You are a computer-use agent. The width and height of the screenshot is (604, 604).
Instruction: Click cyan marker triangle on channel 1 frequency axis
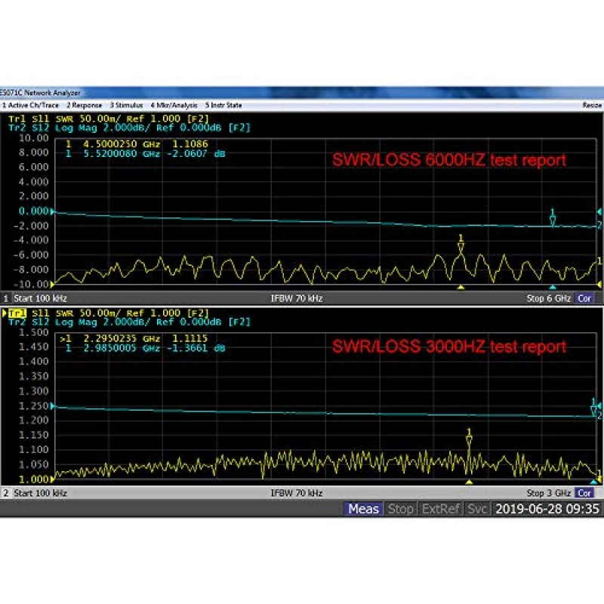coord(553,288)
